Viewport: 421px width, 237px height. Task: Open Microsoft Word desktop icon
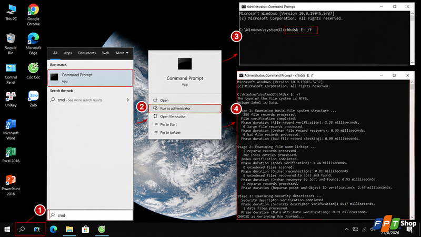pyautogui.click(x=11, y=130)
